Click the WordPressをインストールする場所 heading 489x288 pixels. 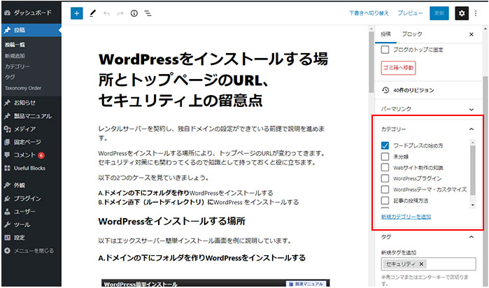point(172,221)
